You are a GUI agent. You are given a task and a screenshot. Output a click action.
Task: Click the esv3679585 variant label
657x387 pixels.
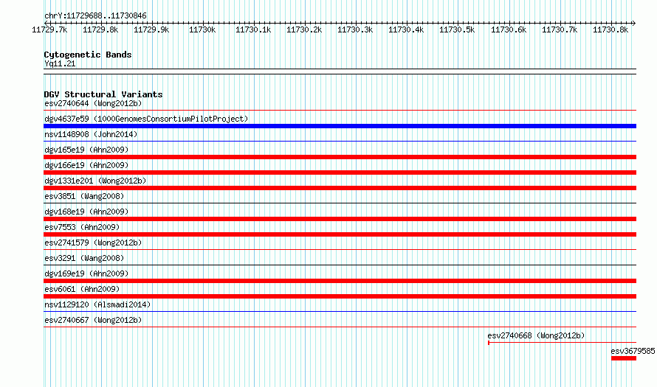633,351
